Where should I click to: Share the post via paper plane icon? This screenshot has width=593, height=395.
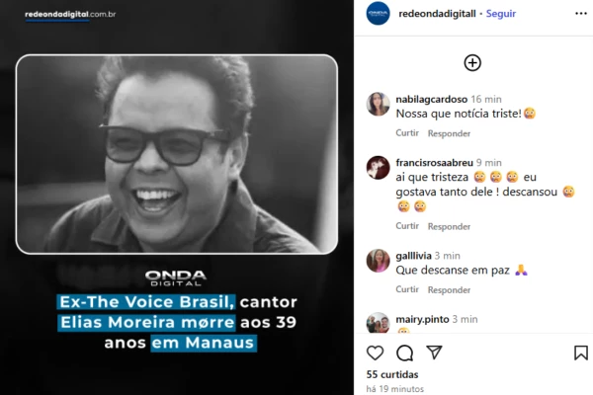coord(434,353)
